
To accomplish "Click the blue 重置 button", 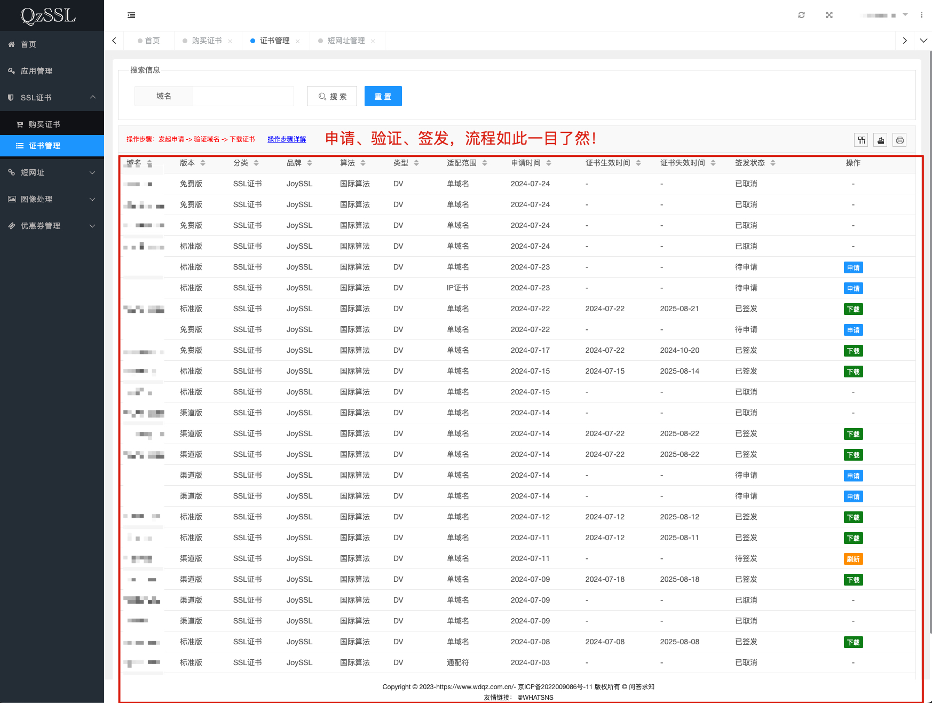I will [383, 97].
